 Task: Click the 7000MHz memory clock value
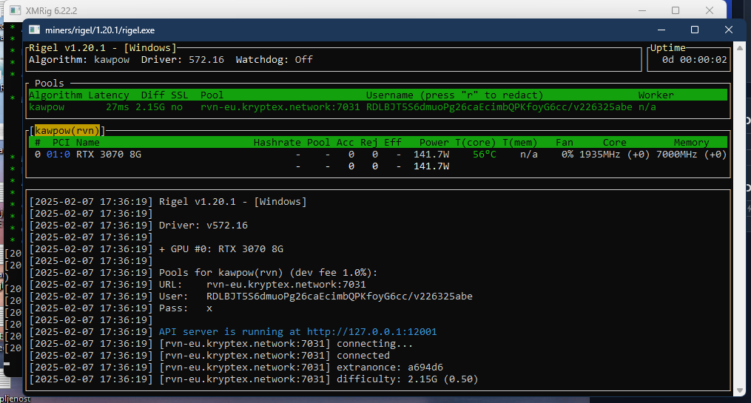[676, 155]
